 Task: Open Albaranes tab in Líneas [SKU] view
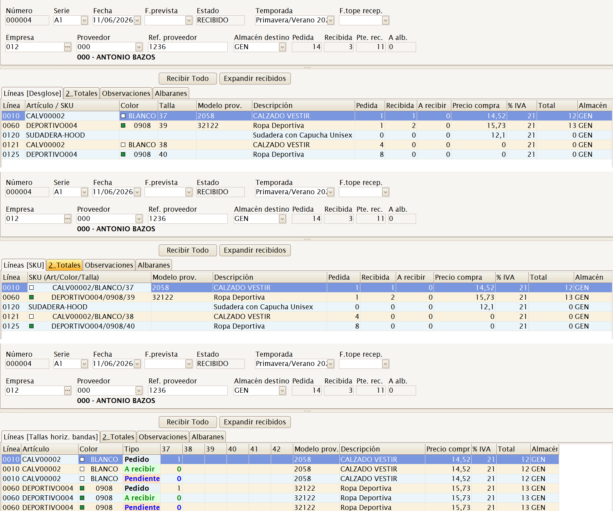[154, 265]
